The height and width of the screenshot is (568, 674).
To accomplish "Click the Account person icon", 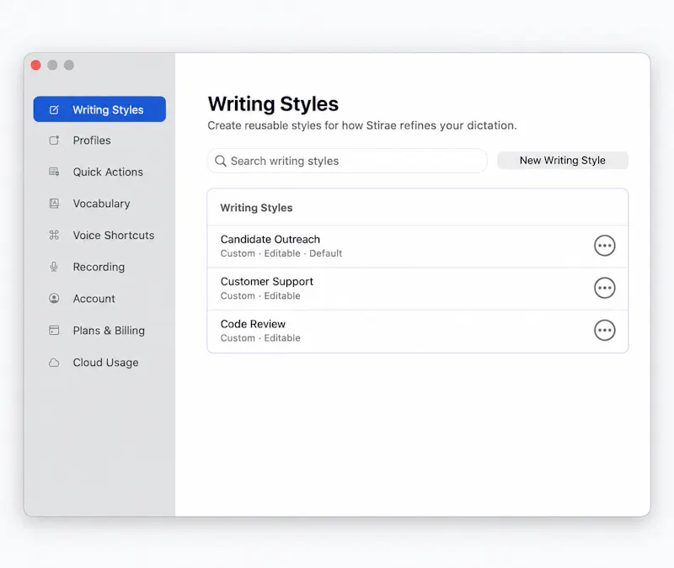I will pyautogui.click(x=54, y=299).
